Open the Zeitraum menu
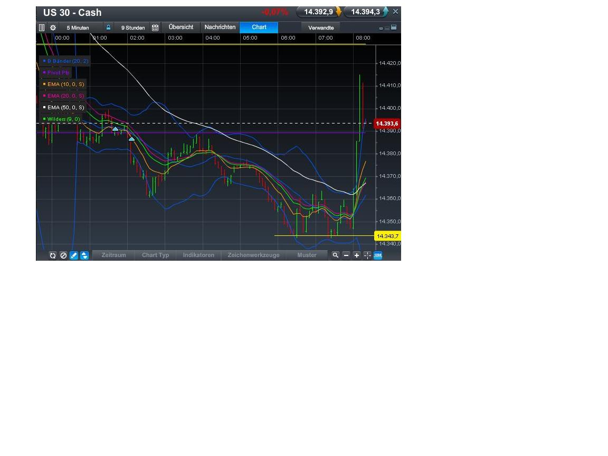This screenshot has height=456, width=608. pyautogui.click(x=113, y=255)
